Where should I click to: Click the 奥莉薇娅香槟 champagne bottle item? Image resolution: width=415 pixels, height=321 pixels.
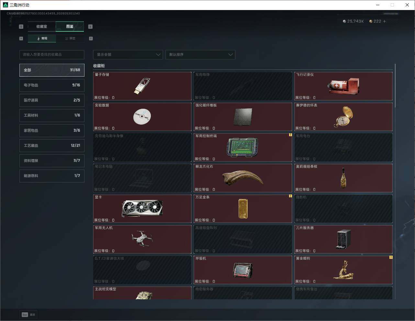tap(343, 178)
